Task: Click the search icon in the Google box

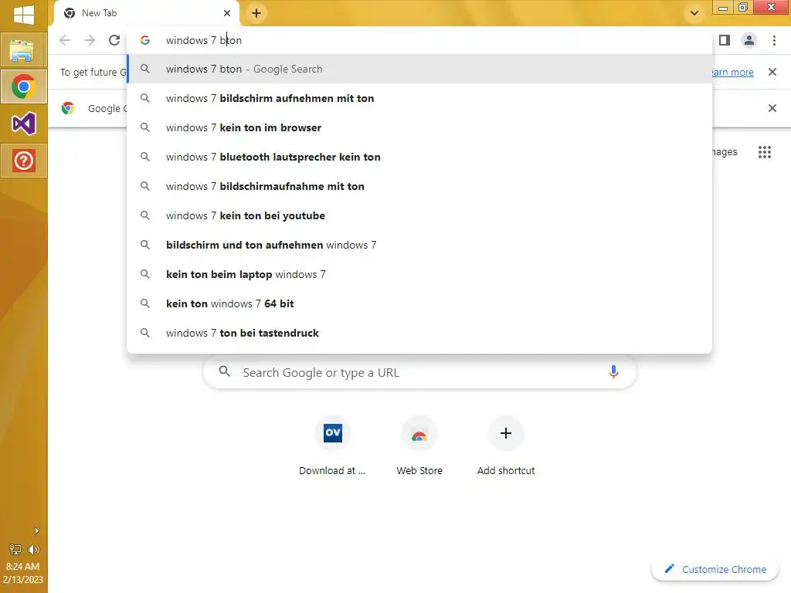Action: 225,372
